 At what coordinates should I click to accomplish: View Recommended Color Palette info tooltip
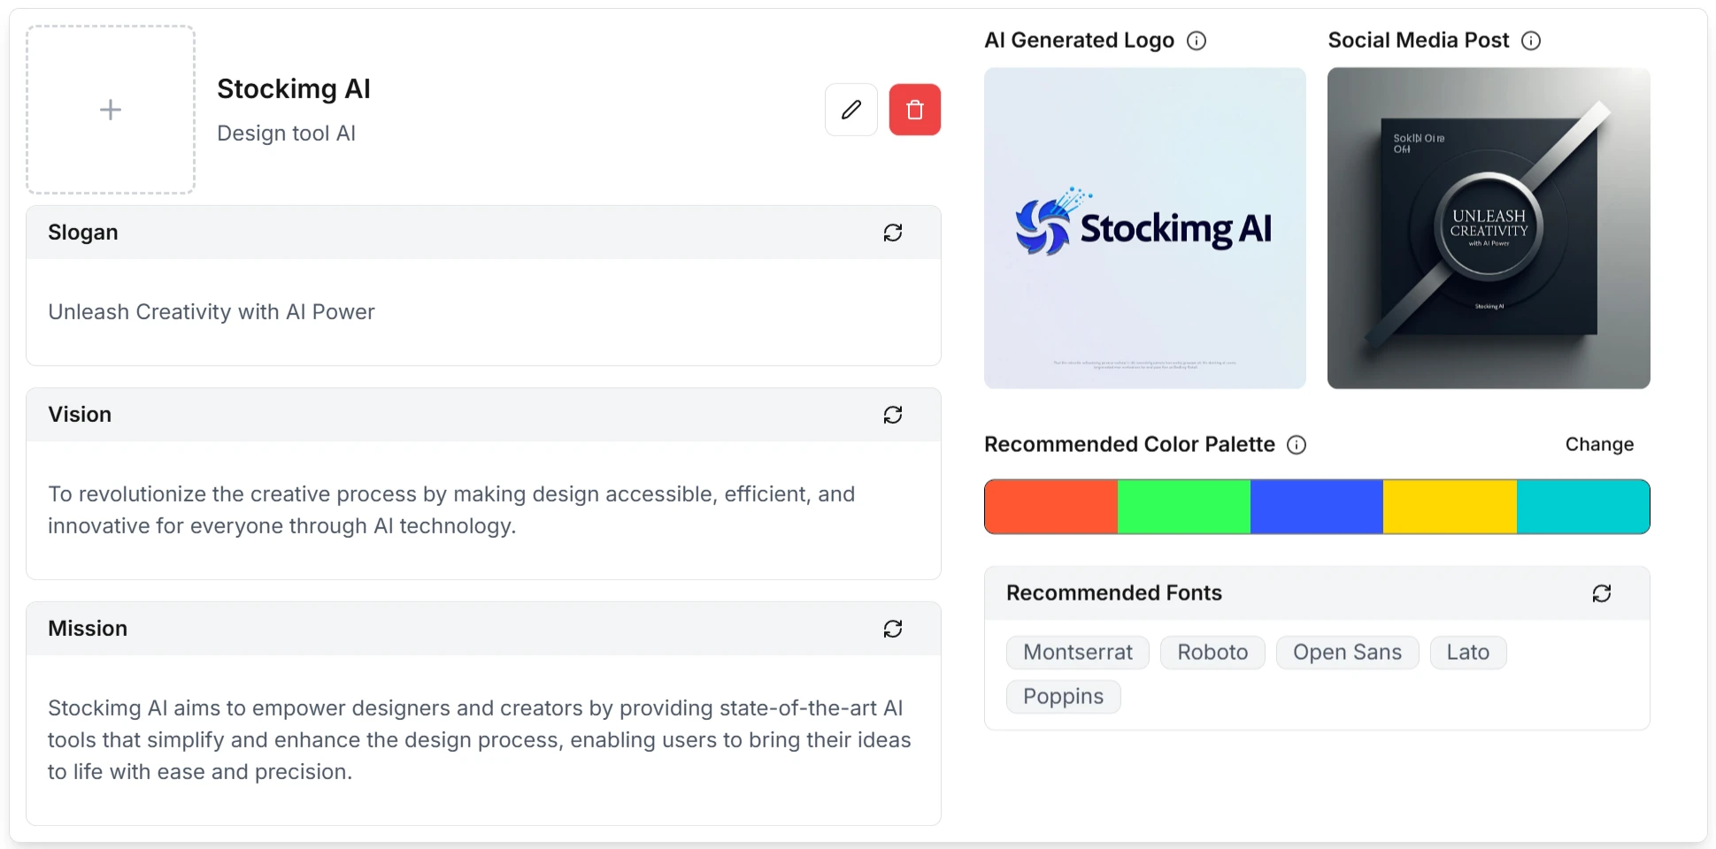(x=1296, y=445)
